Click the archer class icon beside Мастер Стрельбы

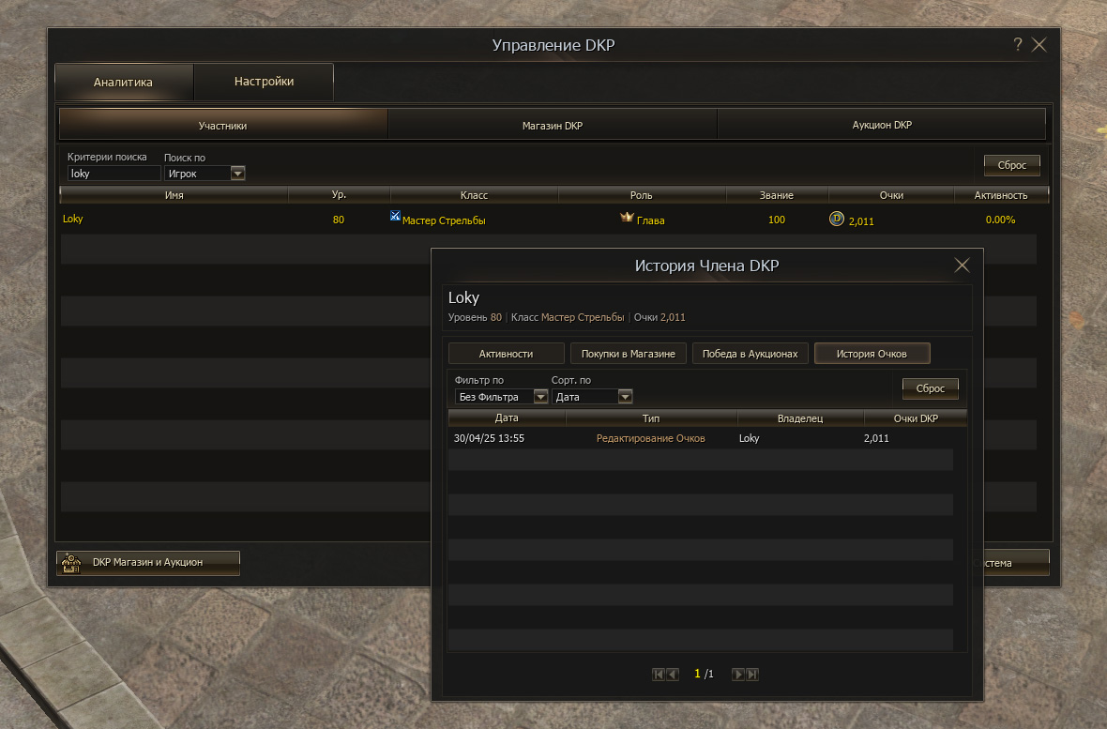tap(395, 217)
